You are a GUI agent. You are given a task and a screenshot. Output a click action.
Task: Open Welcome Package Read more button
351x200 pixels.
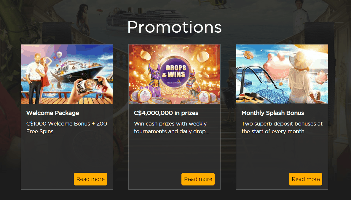pos(90,179)
